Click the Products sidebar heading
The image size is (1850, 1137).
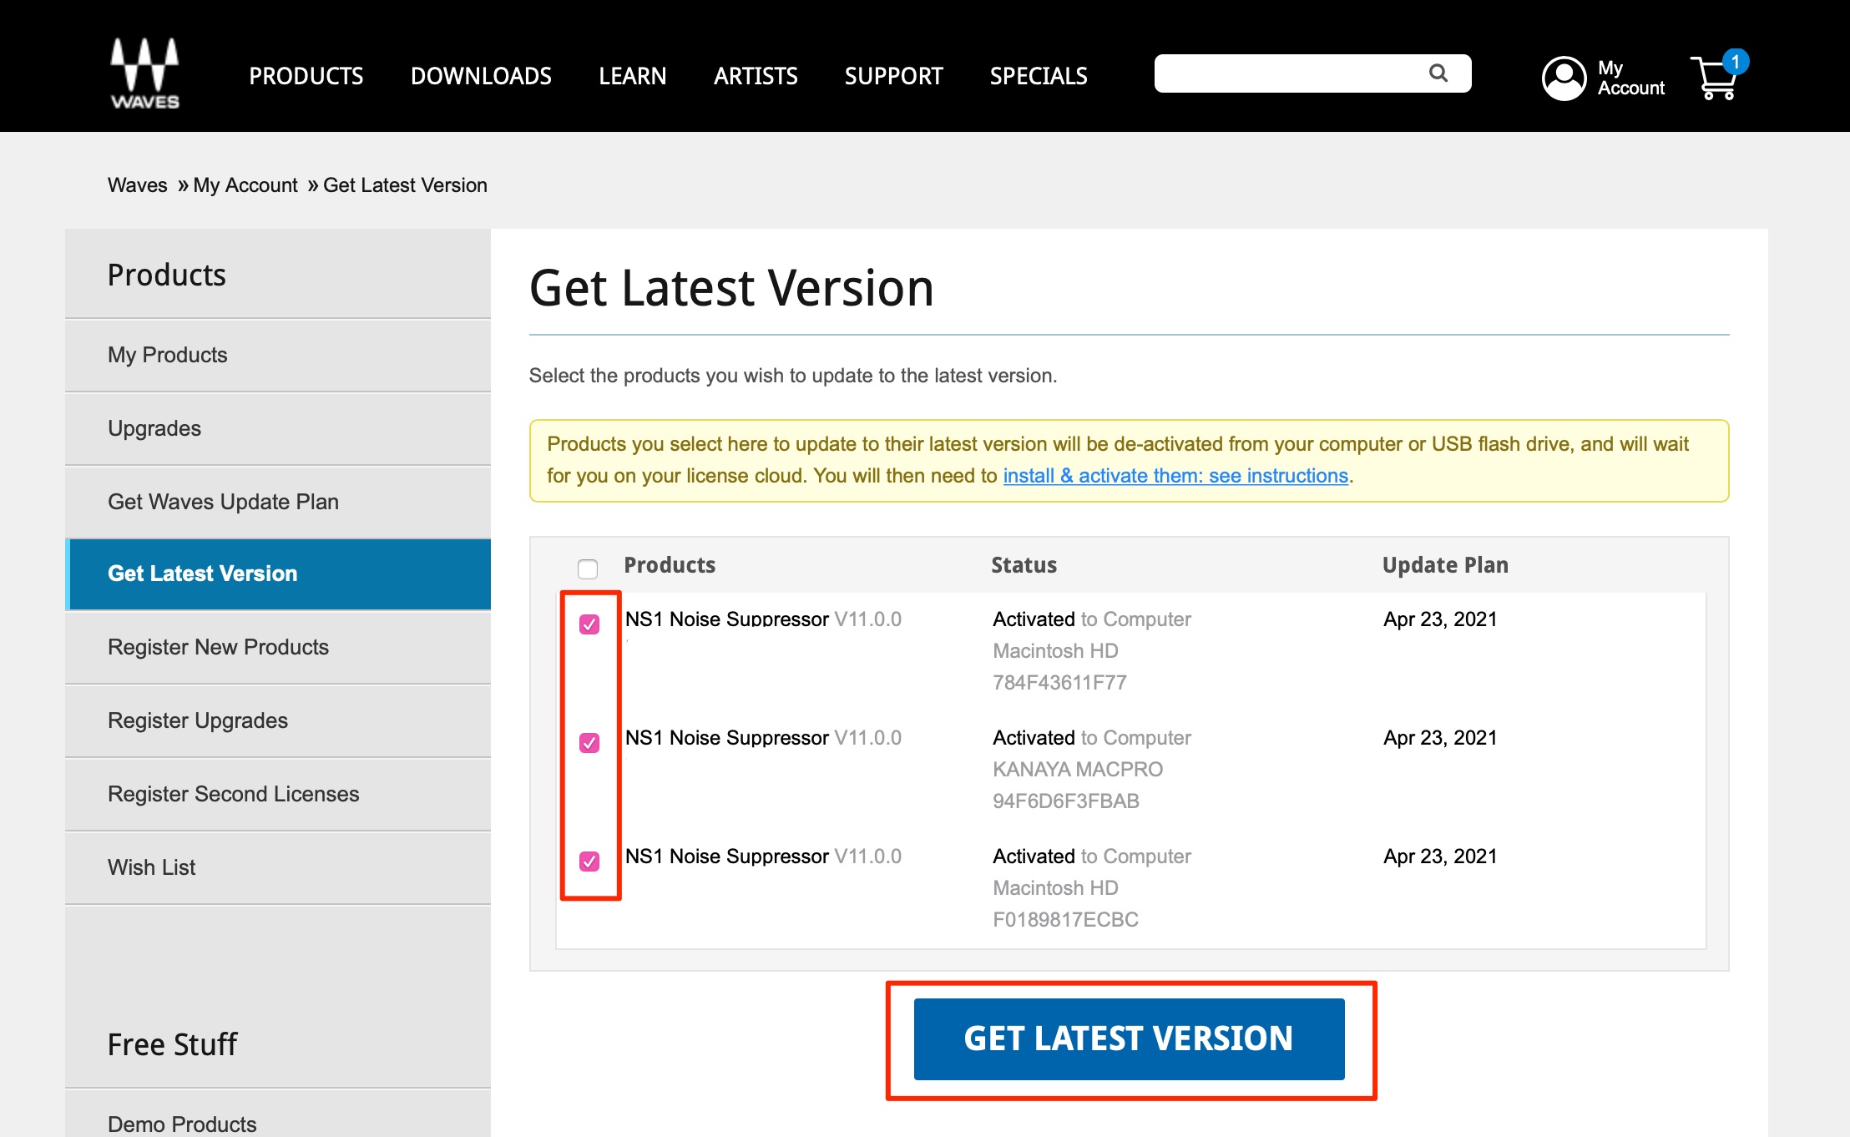tap(167, 275)
